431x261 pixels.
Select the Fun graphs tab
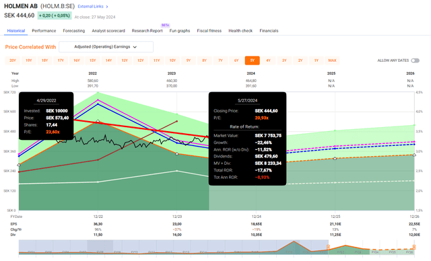tap(180, 31)
